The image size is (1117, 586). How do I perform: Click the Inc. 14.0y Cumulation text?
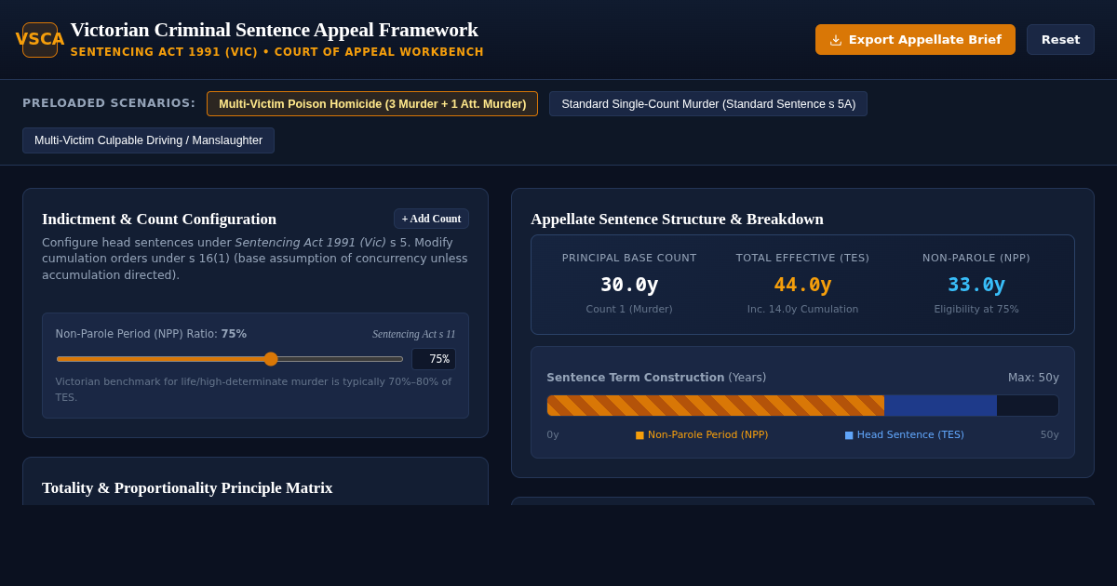[x=802, y=310]
